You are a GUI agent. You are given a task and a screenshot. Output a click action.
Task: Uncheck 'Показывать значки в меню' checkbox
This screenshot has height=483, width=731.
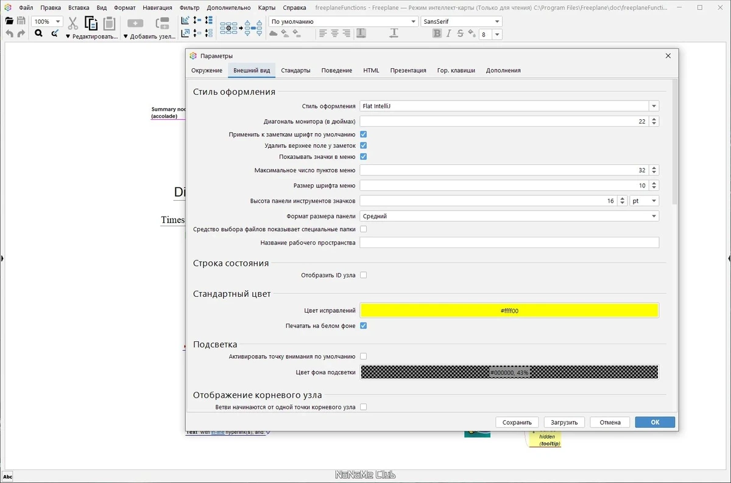[x=363, y=157]
